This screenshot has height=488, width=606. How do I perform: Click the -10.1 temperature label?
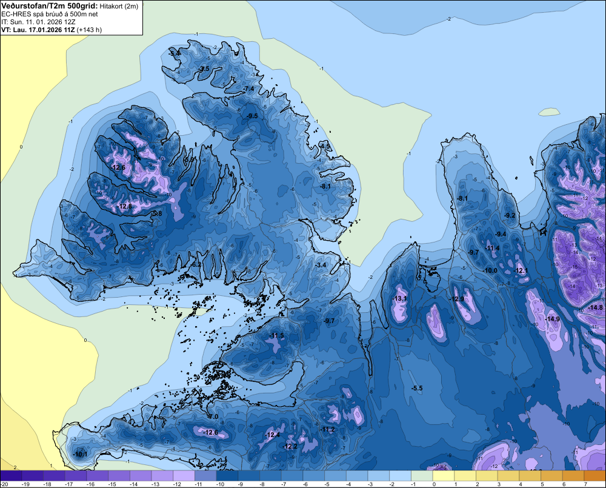tap(80, 455)
